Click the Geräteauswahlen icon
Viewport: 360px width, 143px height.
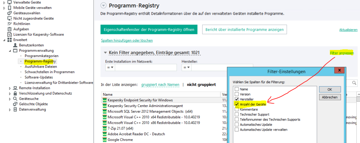click(10, 13)
